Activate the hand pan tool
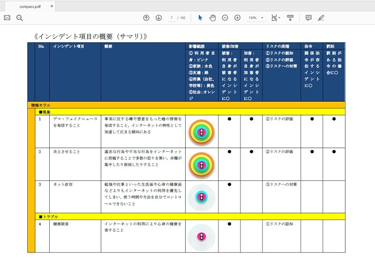This screenshot has width=375, height=262. (x=212, y=18)
